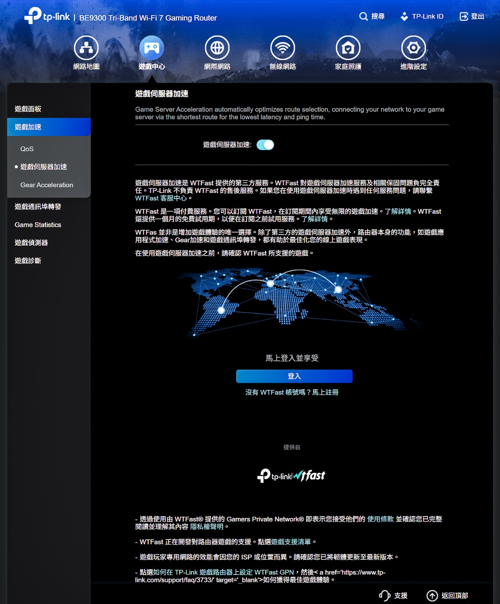Click the TP-Link ID text
The image size is (500, 604).
pyautogui.click(x=428, y=16)
